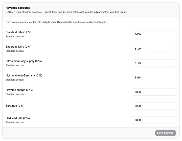Click the Export delivery (0 %) label
The height and width of the screenshot is (141, 182).
18,47
